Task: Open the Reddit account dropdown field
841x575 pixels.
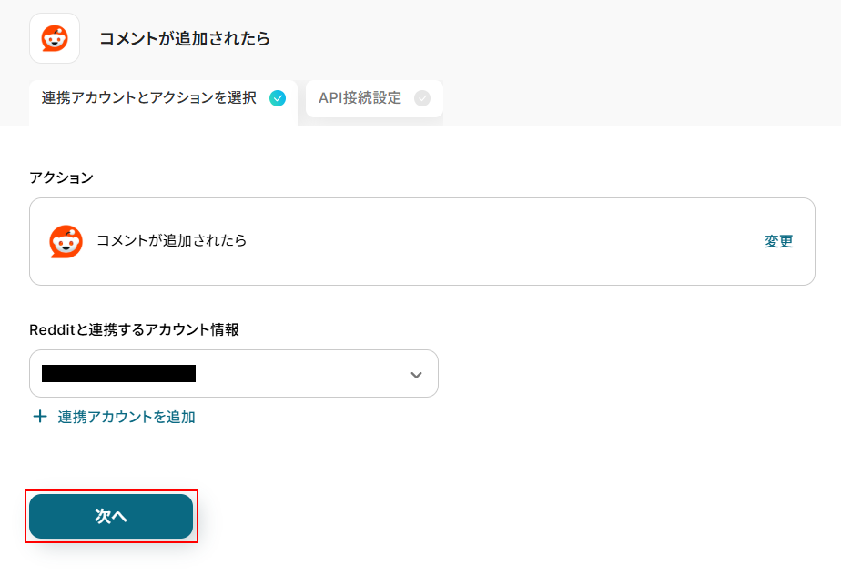Action: click(234, 374)
